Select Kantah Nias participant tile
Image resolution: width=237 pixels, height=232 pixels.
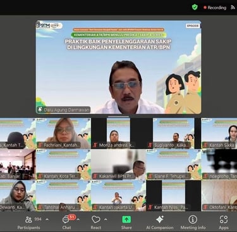(174, 196)
